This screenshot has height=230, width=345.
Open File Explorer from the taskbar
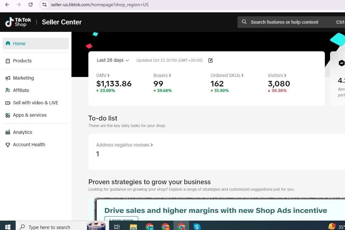click(133, 227)
